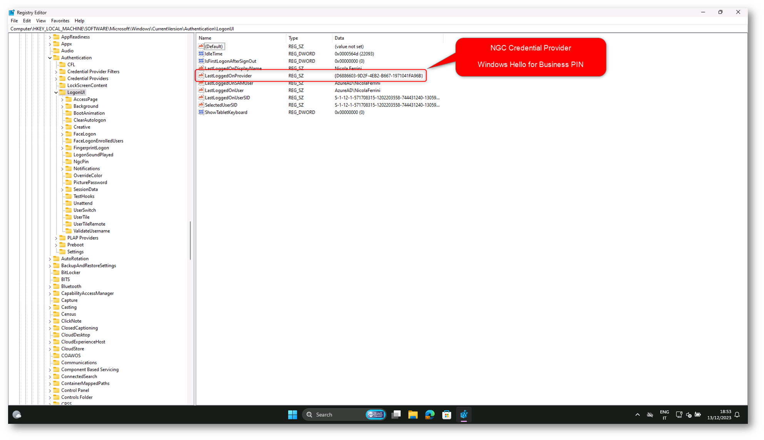Screen dimensions: 764x440
Task: Click the SelectedUserSID string icon
Action: click(201, 105)
